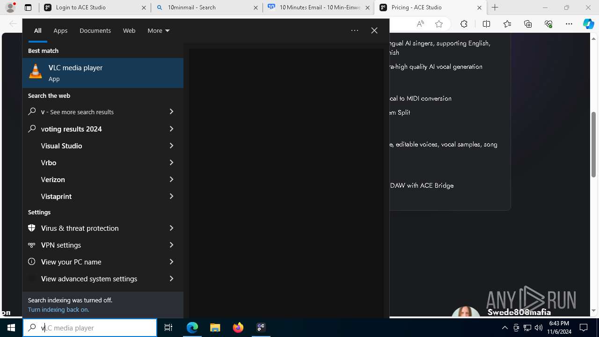Open Browser essentials icon

[548, 24]
